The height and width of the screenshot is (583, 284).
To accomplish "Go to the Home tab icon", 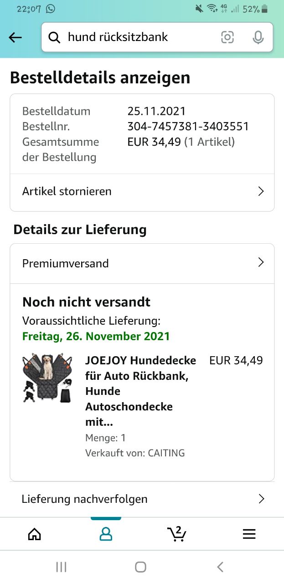I will coord(34,534).
